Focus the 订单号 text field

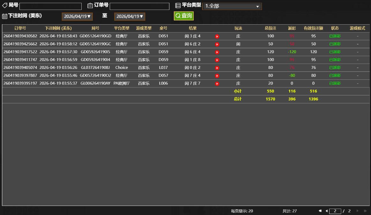pyautogui.click(x=139, y=6)
